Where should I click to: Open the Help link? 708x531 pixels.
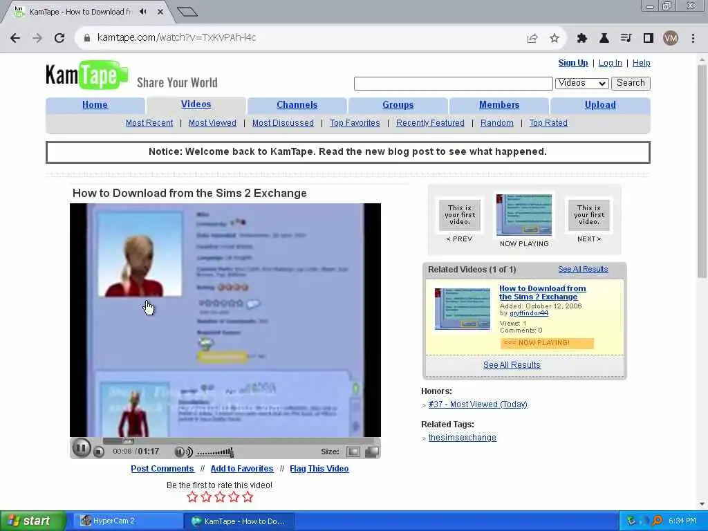[641, 63]
